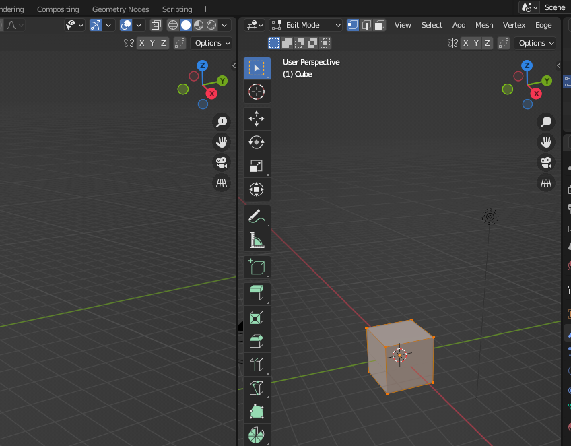Select the 3D Cursor tool
The image size is (571, 446).
coord(257,92)
